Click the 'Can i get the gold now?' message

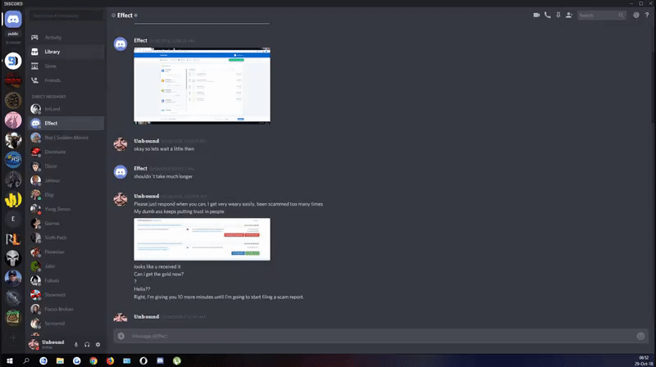tap(158, 274)
